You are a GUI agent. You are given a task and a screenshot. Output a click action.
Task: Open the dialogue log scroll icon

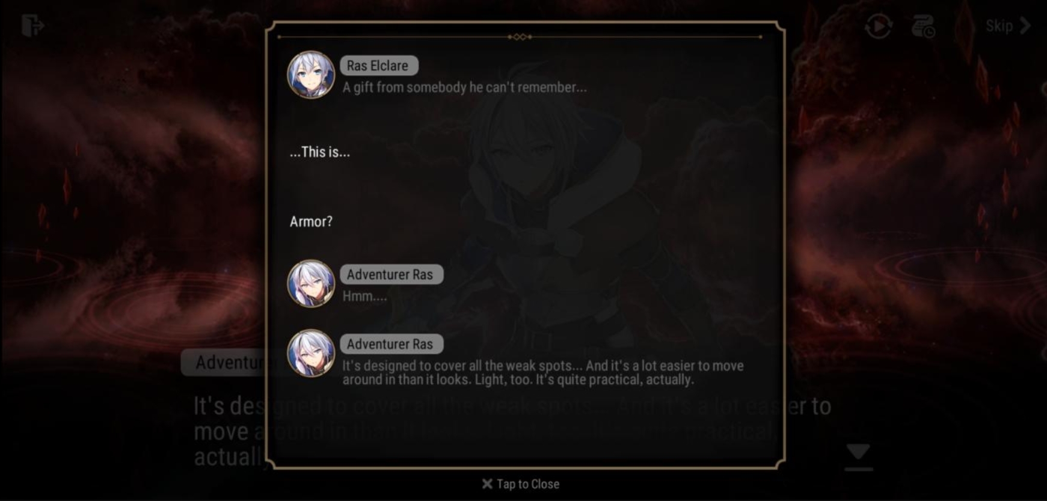[x=923, y=26]
